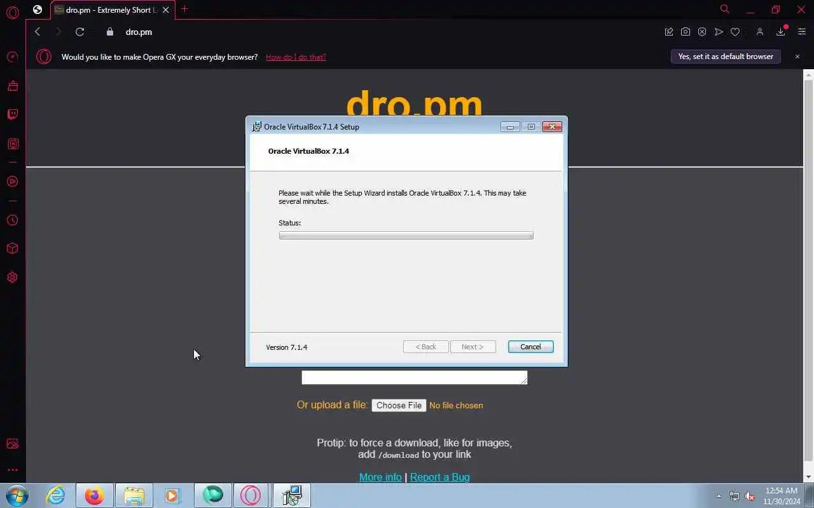
Task: Open the Report a Bug link
Action: 440,477
